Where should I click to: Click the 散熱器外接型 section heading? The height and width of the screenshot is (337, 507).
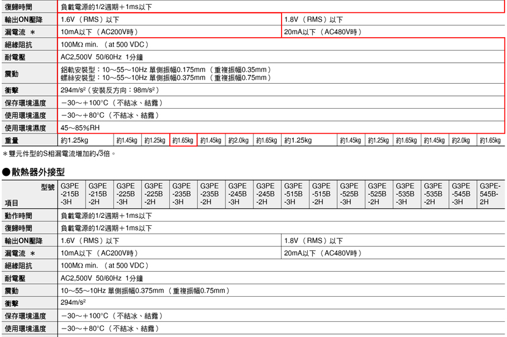34,172
